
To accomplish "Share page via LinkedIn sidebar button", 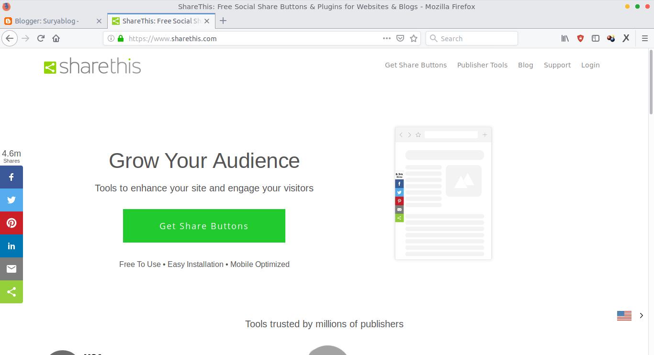I will coord(11,246).
